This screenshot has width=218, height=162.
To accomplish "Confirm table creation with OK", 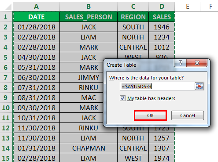I will (x=150, y=115).
